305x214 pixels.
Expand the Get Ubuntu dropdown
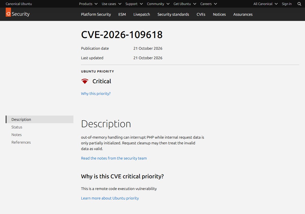click(x=185, y=4)
